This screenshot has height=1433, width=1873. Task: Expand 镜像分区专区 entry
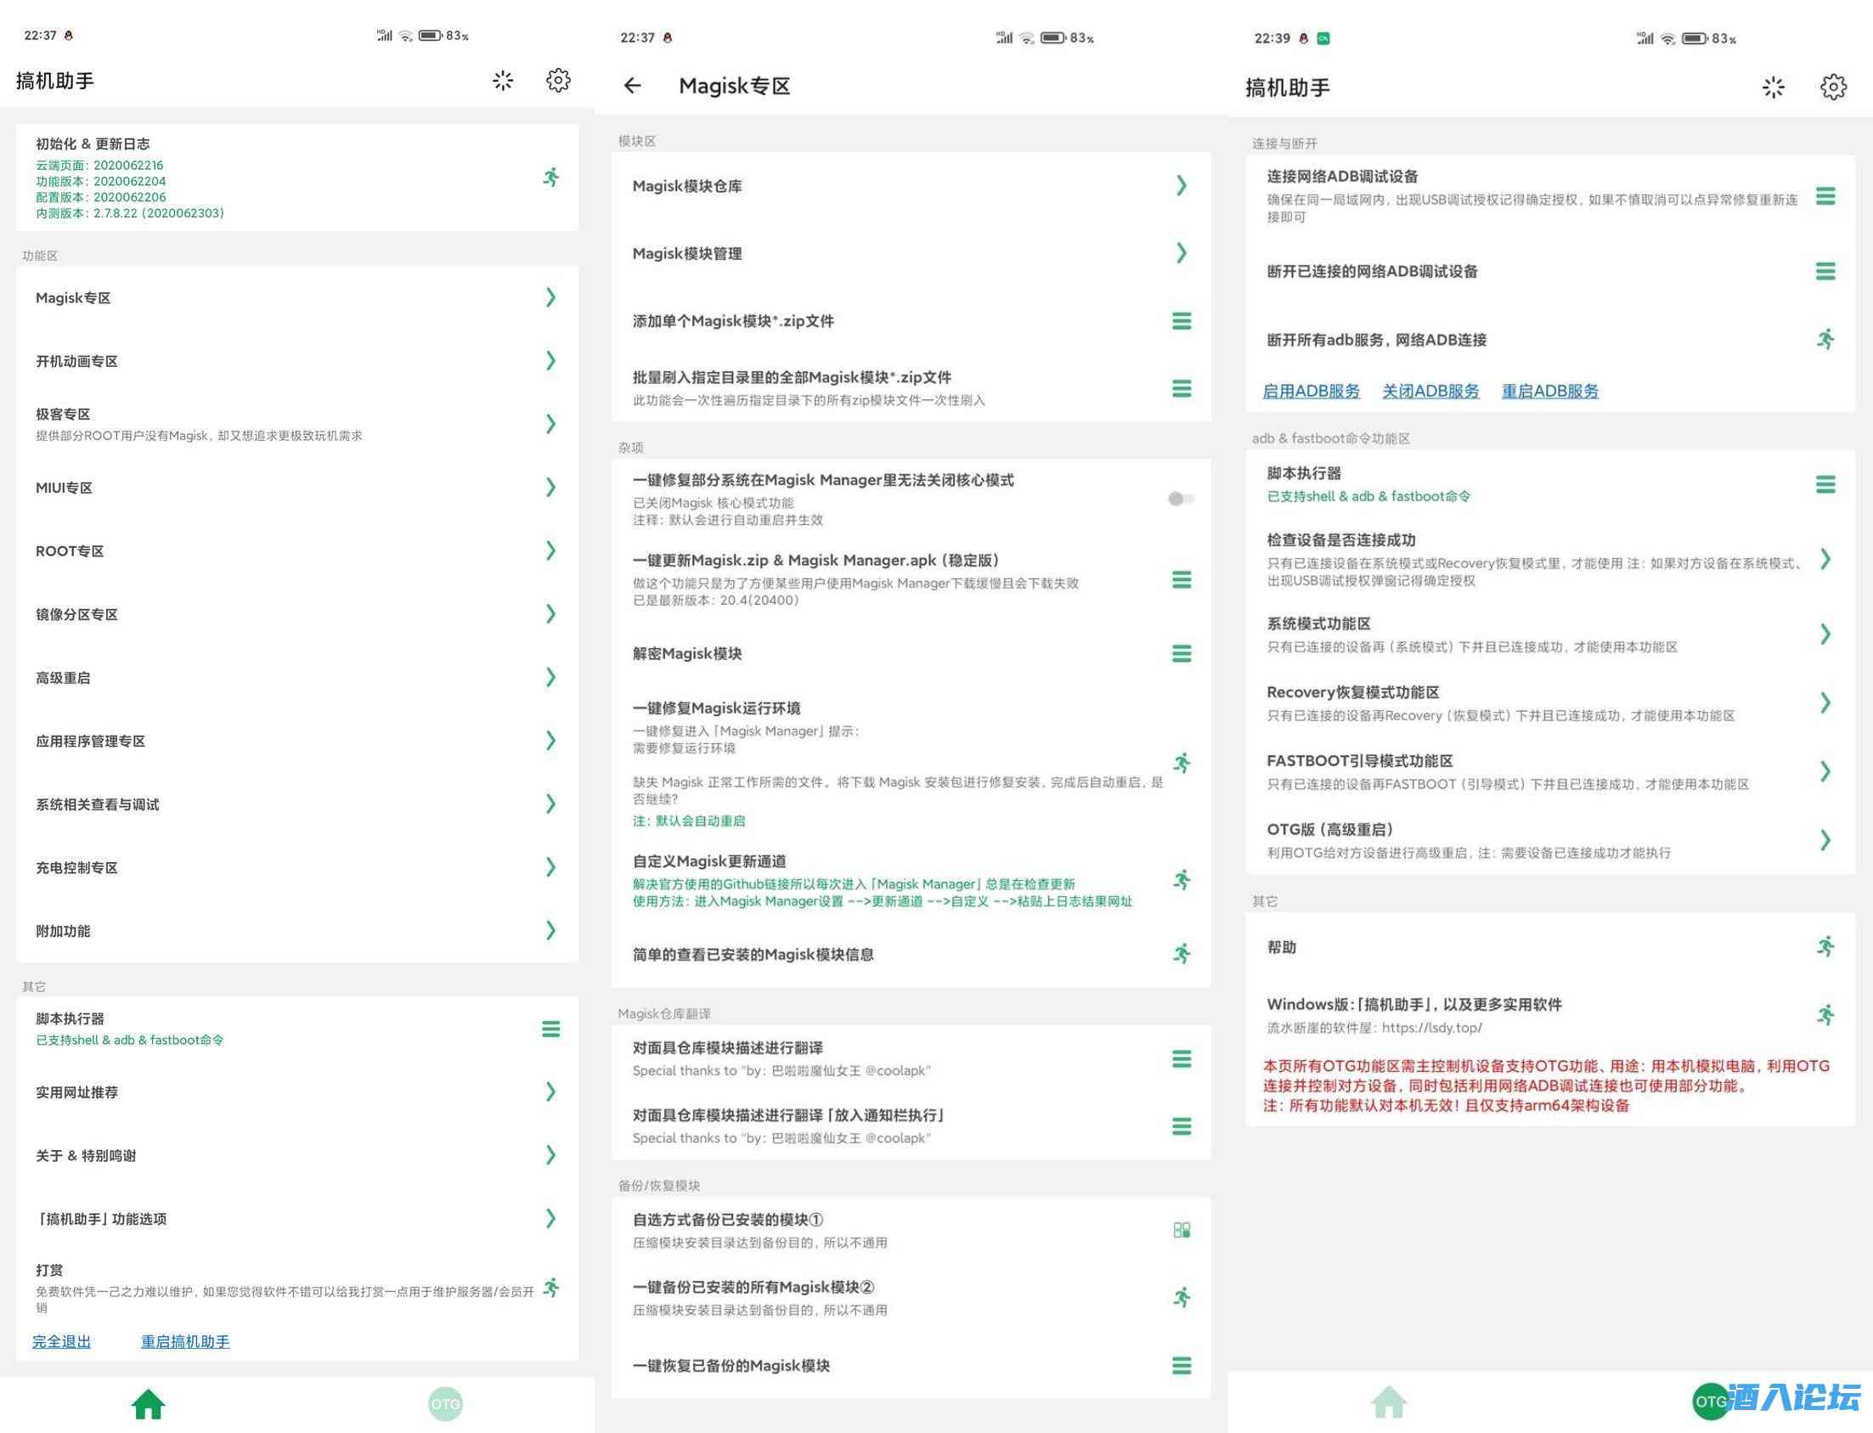[x=296, y=614]
